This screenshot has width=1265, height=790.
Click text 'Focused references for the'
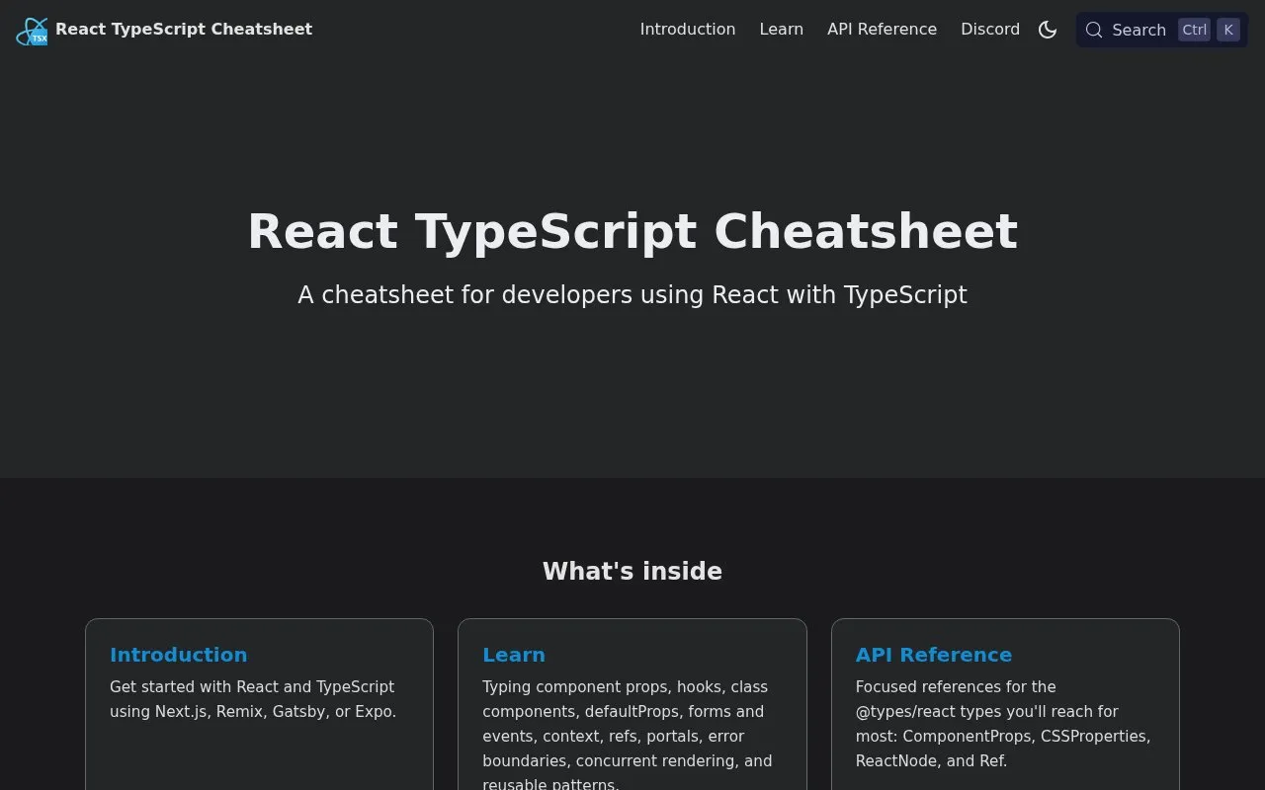click(x=956, y=687)
